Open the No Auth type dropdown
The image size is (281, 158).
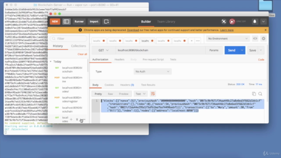click(x=152, y=72)
